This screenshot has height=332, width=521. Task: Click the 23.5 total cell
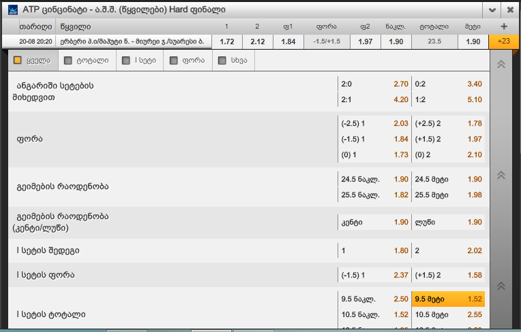point(434,41)
